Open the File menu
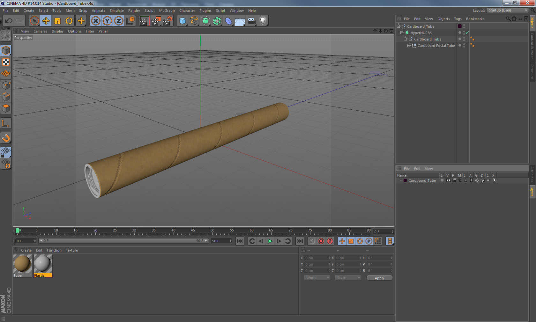Image resolution: width=536 pixels, height=322 pixels. pyautogui.click(x=5, y=11)
